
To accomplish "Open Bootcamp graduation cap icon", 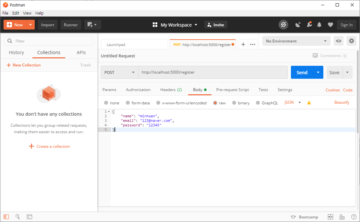I will click(x=293, y=217).
